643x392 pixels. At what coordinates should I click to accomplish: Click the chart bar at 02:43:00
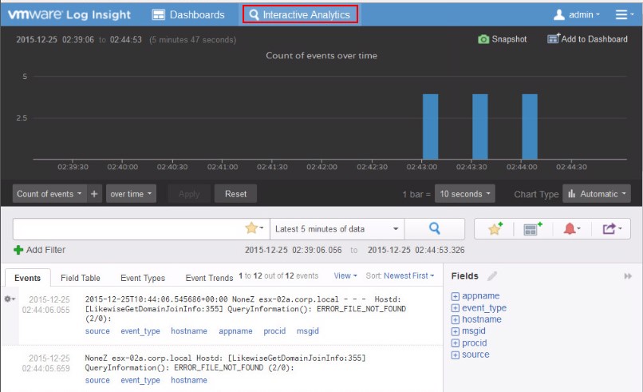pyautogui.click(x=431, y=126)
